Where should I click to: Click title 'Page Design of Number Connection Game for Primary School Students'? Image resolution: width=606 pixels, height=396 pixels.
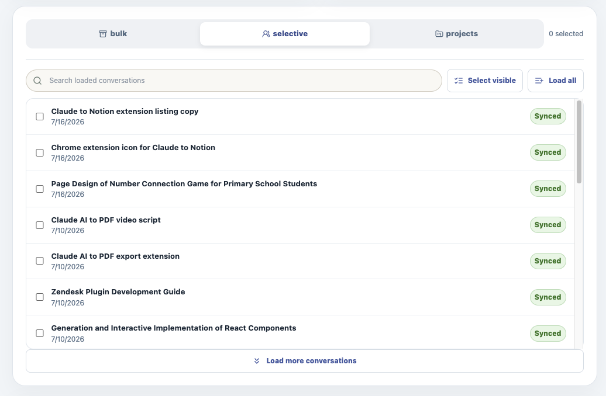[x=184, y=184]
